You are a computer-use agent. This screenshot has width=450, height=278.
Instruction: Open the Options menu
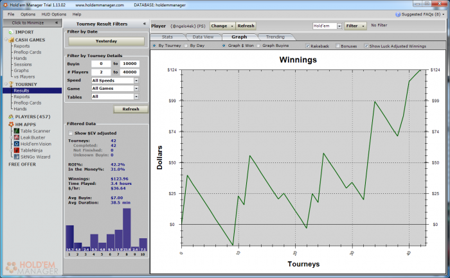28,14
